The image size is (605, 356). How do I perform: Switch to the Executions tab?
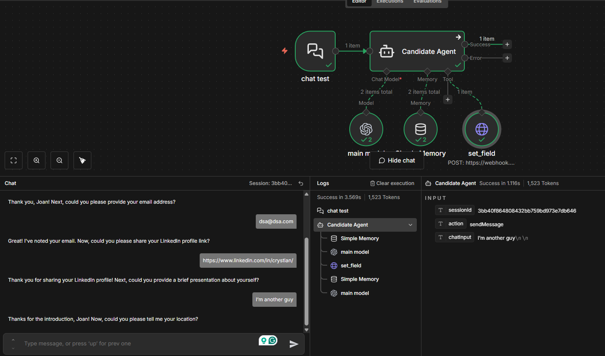tap(390, 2)
